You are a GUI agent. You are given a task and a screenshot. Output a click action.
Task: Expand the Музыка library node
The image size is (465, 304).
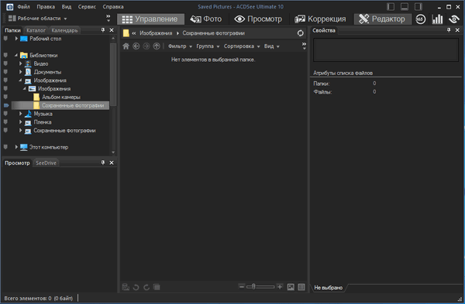20,114
